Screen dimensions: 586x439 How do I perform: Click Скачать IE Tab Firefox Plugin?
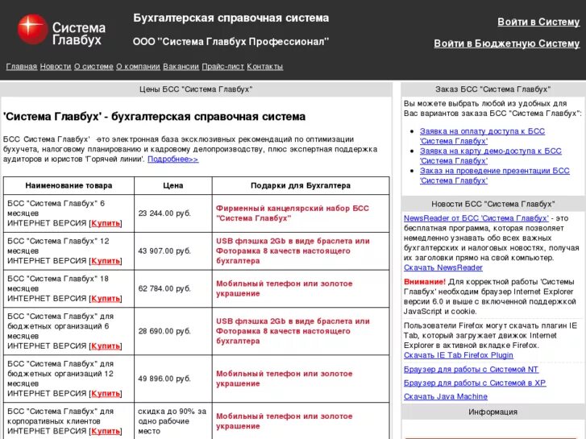pyautogui.click(x=459, y=355)
